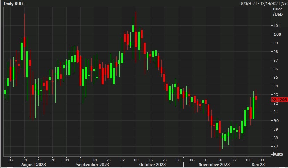Click the 14 date tick in August

tap(25, 160)
